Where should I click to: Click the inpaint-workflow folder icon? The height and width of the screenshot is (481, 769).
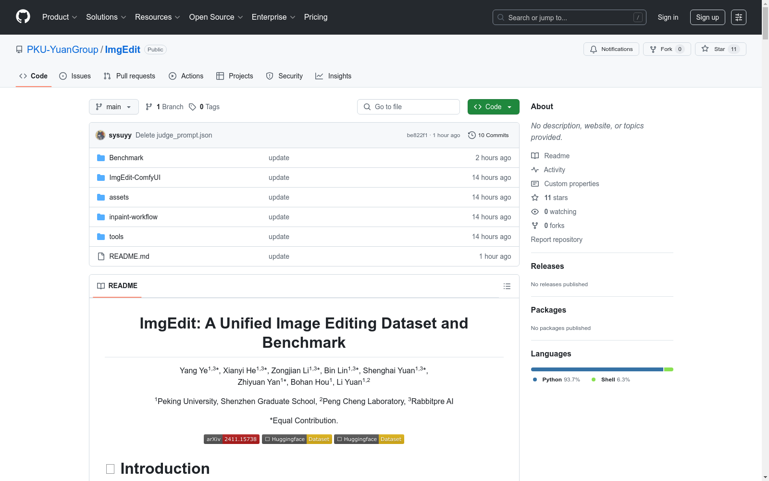pyautogui.click(x=101, y=217)
